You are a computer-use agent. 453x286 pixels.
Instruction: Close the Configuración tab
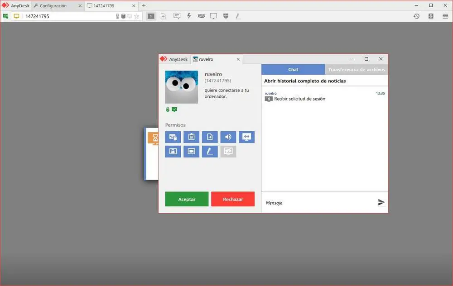80,6
